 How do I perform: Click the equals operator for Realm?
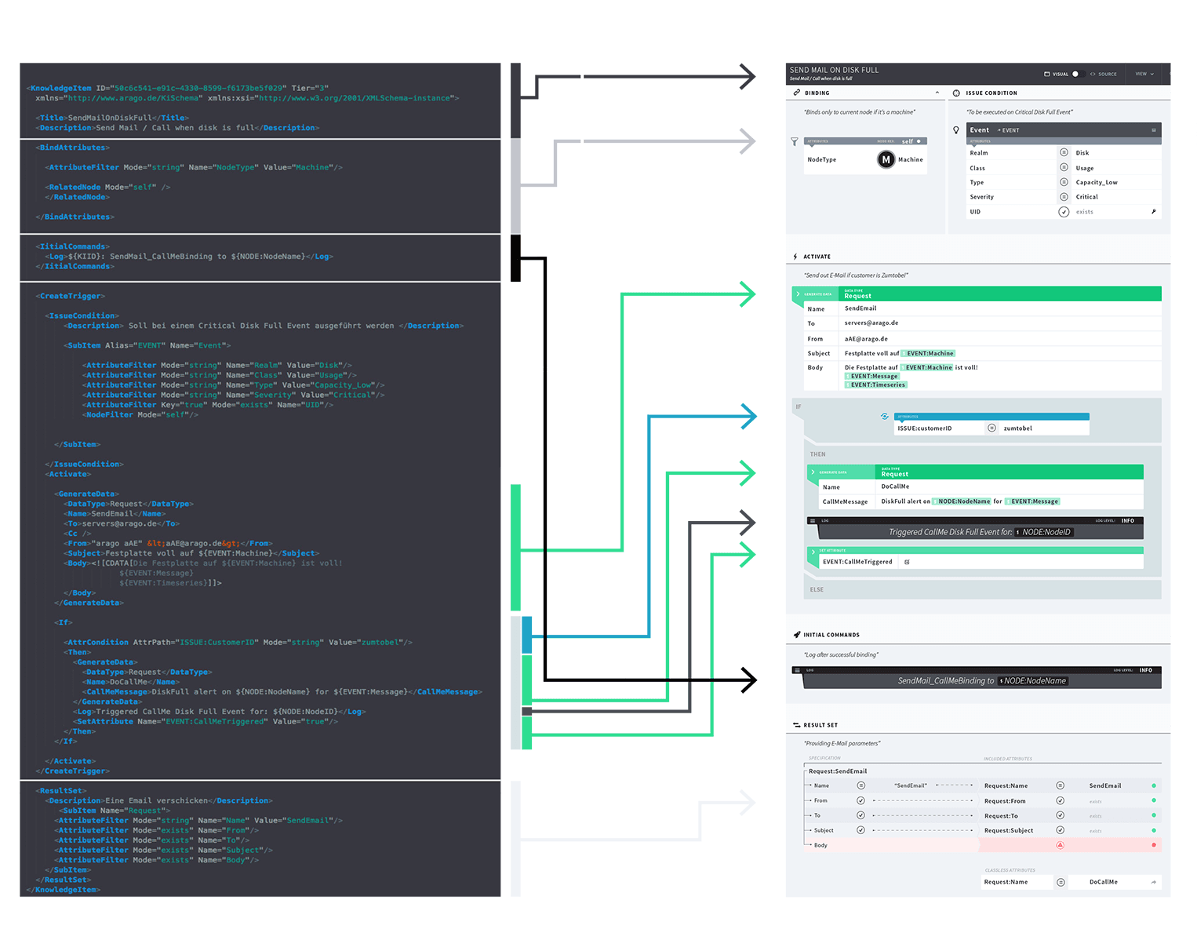[x=1064, y=152]
